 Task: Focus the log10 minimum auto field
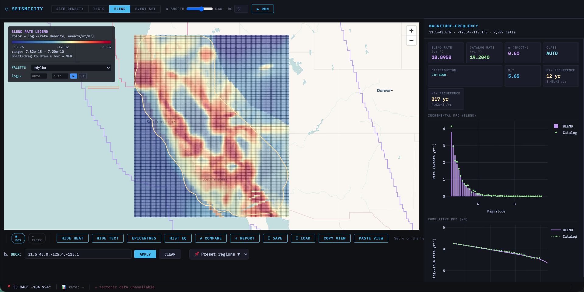(39, 76)
